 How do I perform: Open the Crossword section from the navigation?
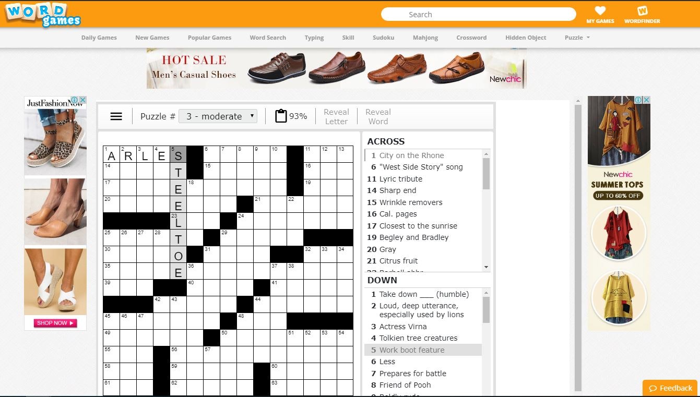471,38
